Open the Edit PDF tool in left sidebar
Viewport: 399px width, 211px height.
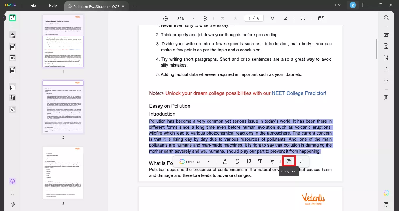click(x=13, y=47)
